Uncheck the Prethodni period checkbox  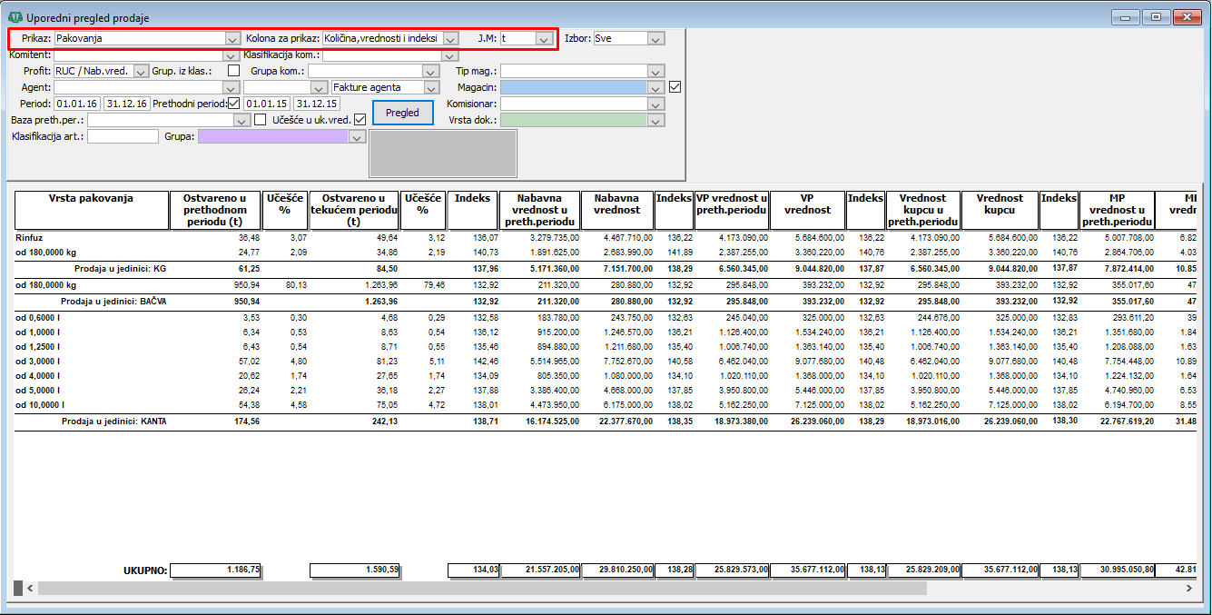click(x=234, y=104)
